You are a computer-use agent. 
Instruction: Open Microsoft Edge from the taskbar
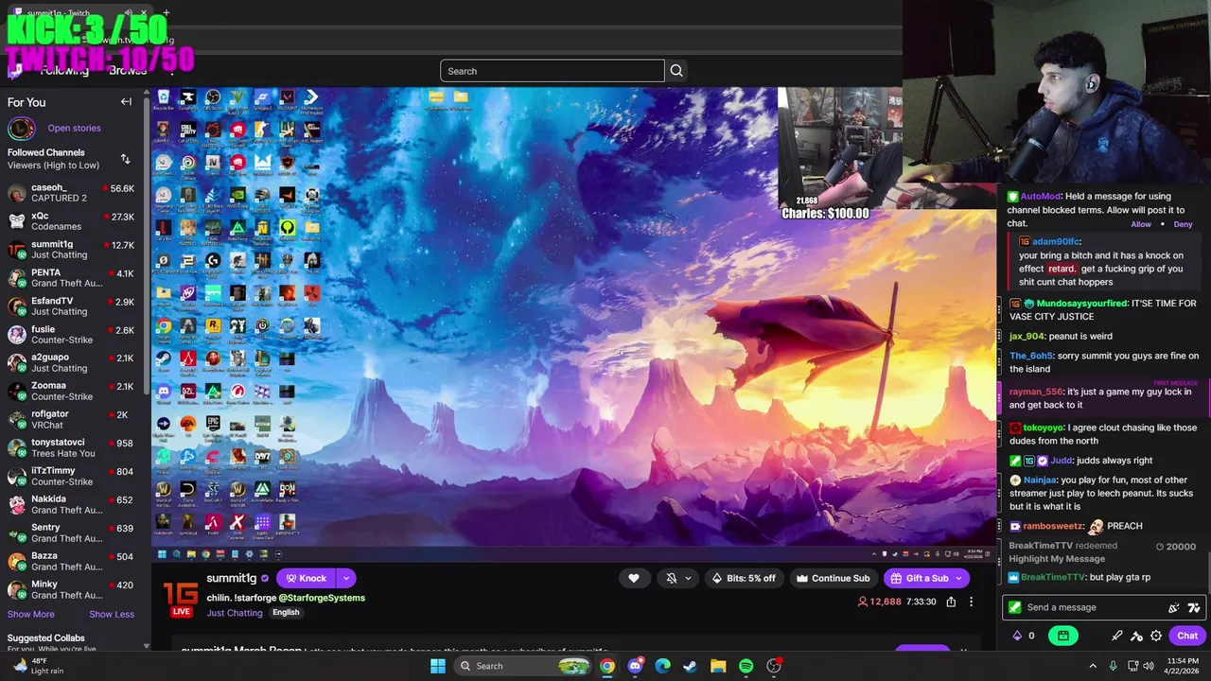(x=662, y=666)
